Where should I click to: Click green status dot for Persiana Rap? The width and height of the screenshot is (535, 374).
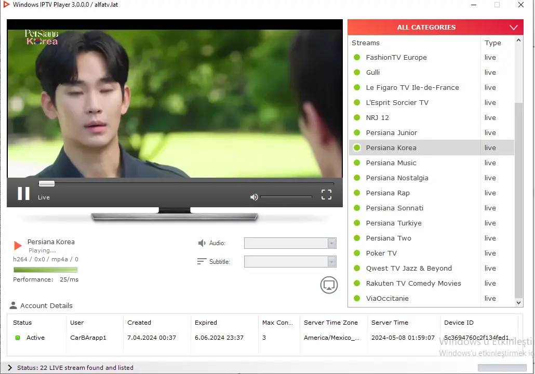[x=357, y=193]
